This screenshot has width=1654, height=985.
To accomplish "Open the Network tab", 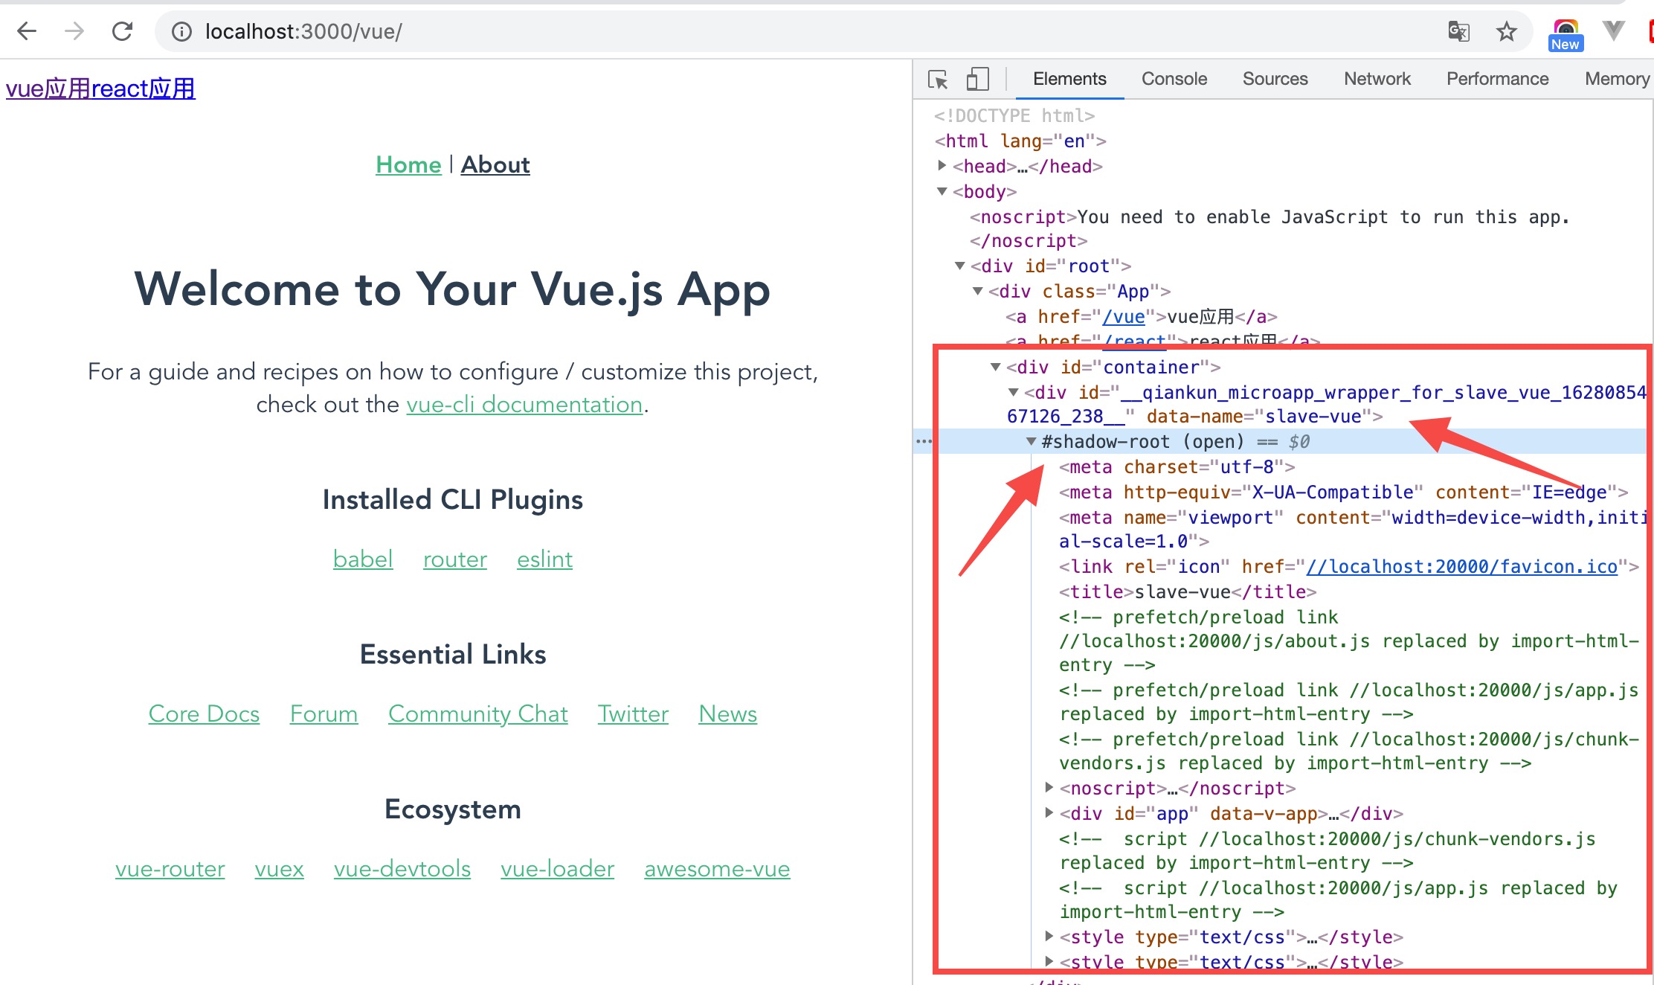I will (1377, 79).
